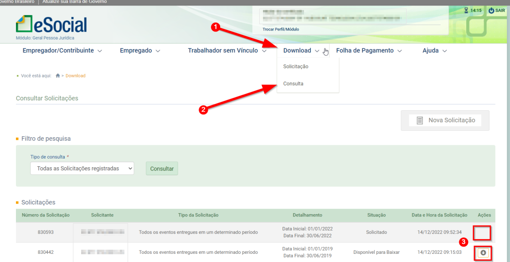Screen dimensions: 510x262
Task: Open the Empregado dropdown menu
Action: pyautogui.click(x=140, y=51)
